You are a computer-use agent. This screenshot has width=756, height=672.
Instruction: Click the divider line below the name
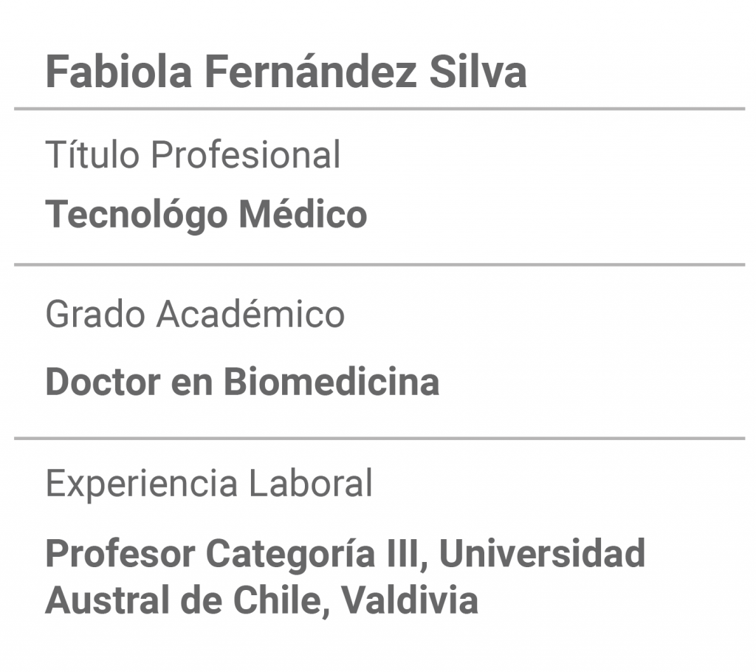click(x=379, y=109)
